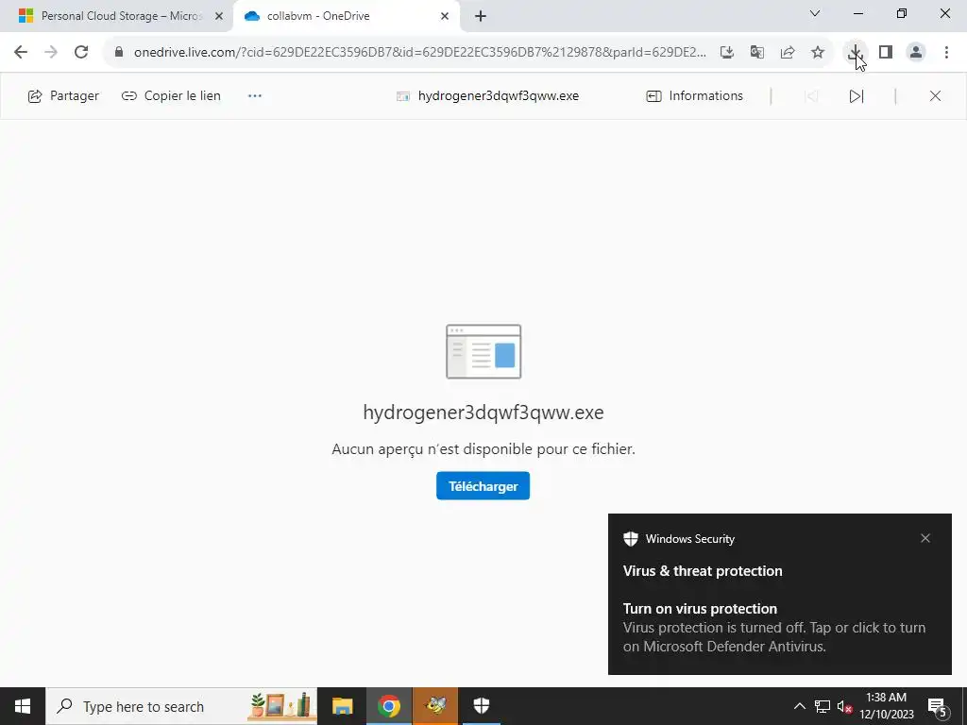This screenshot has height=725, width=967.
Task: Click Windows Security shield in notification
Action: point(631,539)
